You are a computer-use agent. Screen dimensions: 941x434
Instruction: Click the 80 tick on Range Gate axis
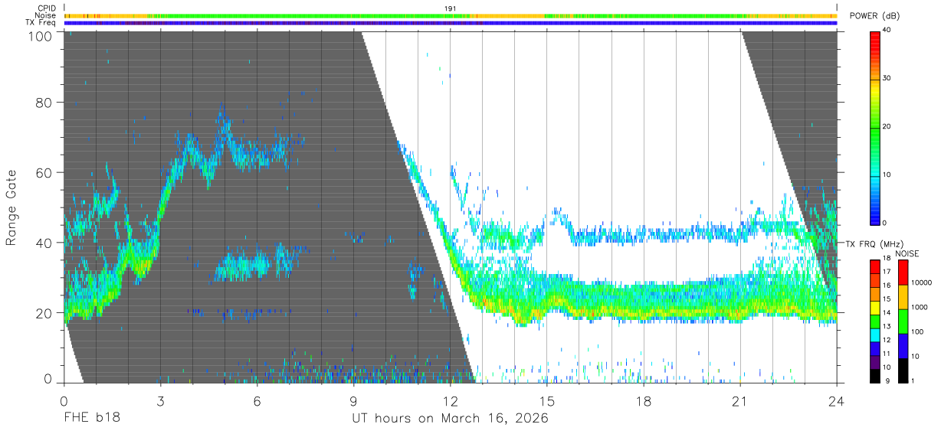click(44, 103)
